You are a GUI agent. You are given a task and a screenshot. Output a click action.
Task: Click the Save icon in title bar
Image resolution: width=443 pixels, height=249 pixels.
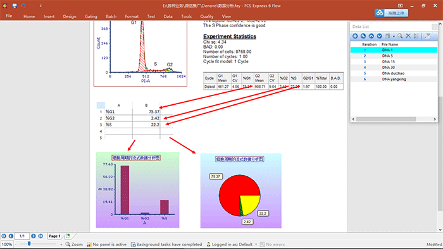[15, 6]
